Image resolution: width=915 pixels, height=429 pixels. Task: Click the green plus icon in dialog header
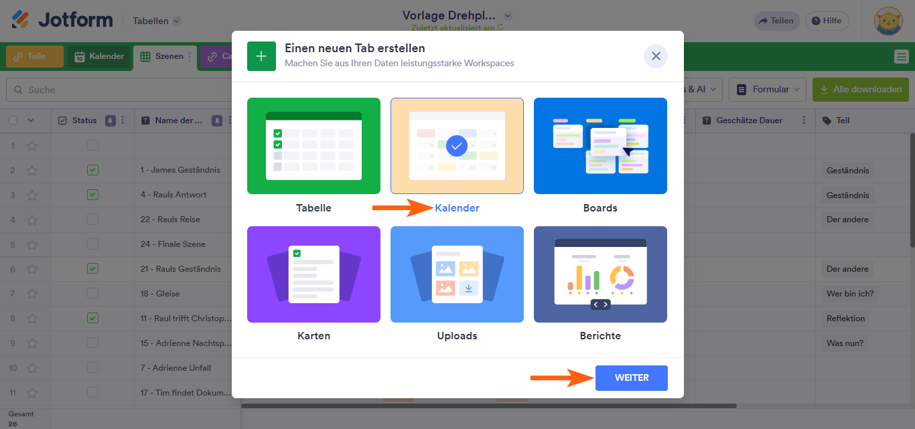pyautogui.click(x=261, y=56)
